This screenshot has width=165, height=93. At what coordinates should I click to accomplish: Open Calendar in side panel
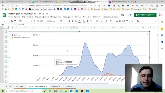pyautogui.click(x=162, y=22)
